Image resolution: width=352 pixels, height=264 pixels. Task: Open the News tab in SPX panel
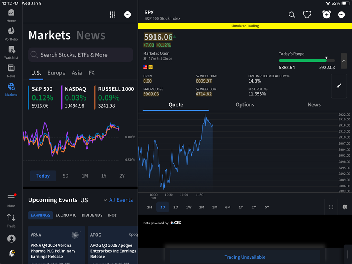314,105
